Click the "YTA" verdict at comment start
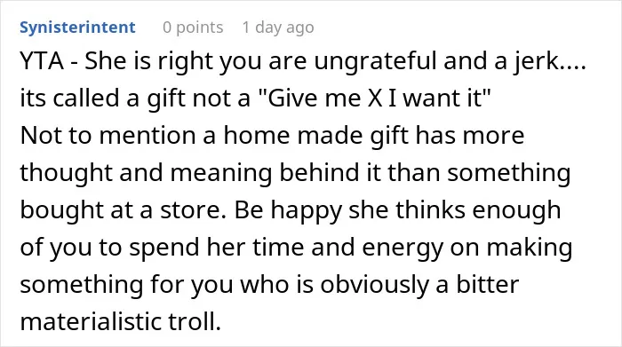 (42, 61)
